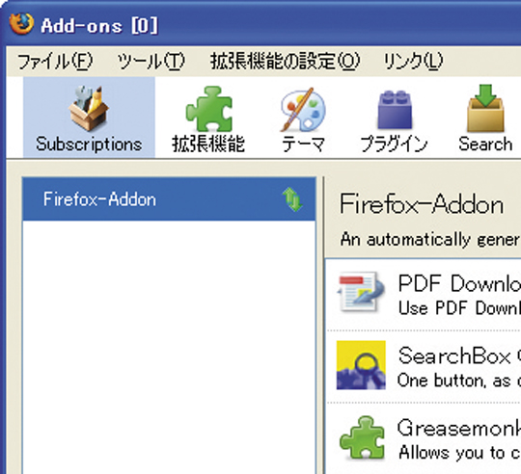521x474 pixels.
Task: Click the PDF Download add-on icon
Action: click(x=361, y=292)
